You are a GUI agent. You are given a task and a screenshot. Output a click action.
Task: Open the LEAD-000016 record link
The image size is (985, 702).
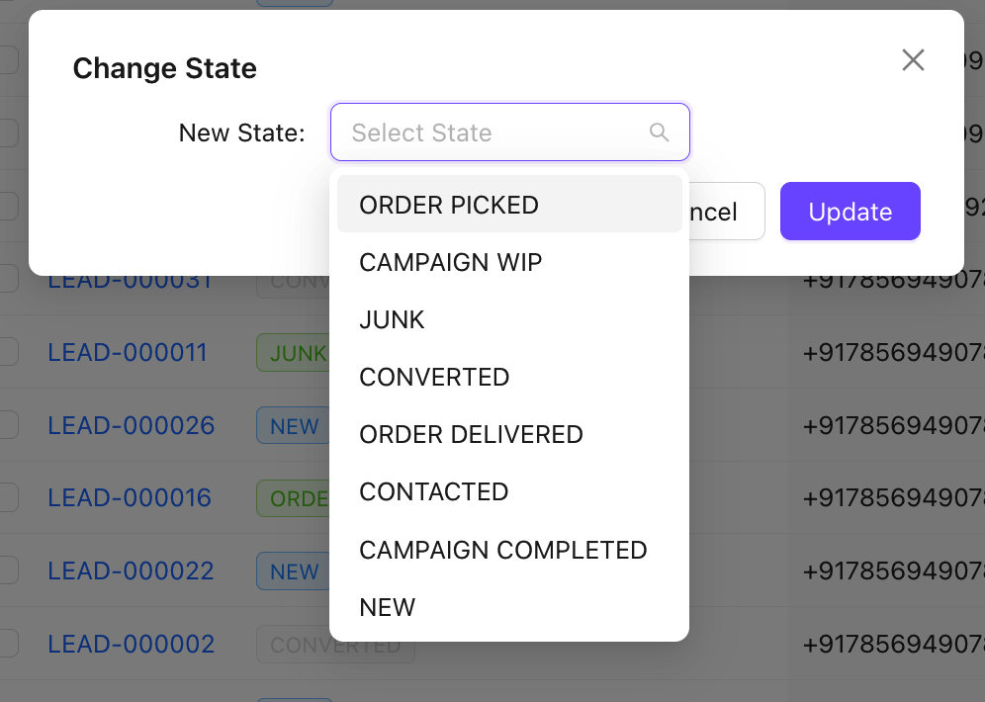130,498
